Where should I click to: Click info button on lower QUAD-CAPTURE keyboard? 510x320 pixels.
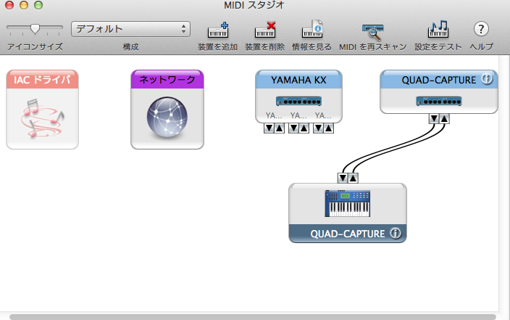coord(396,234)
